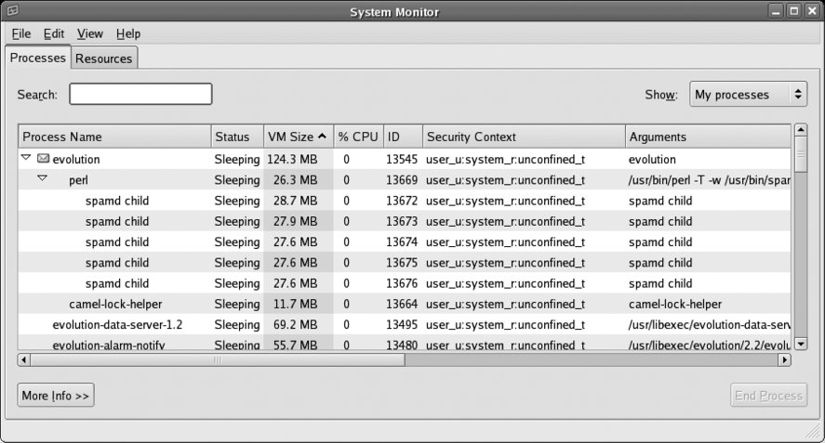Click /usr/bin/perl arguments cell

710,180
